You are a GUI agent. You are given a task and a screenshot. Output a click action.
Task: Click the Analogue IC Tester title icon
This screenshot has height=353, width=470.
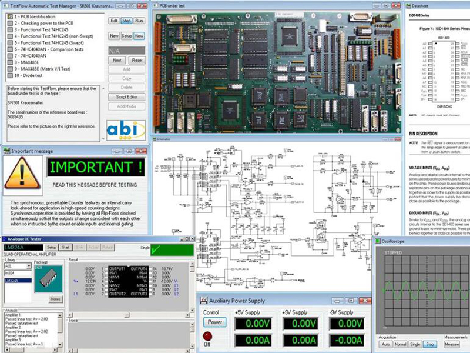4,239
